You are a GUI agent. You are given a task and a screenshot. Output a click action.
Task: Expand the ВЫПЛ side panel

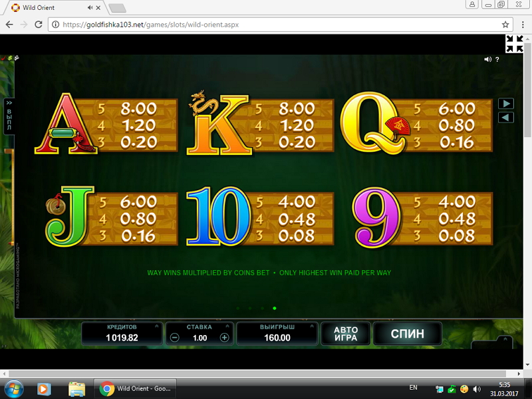click(x=9, y=116)
